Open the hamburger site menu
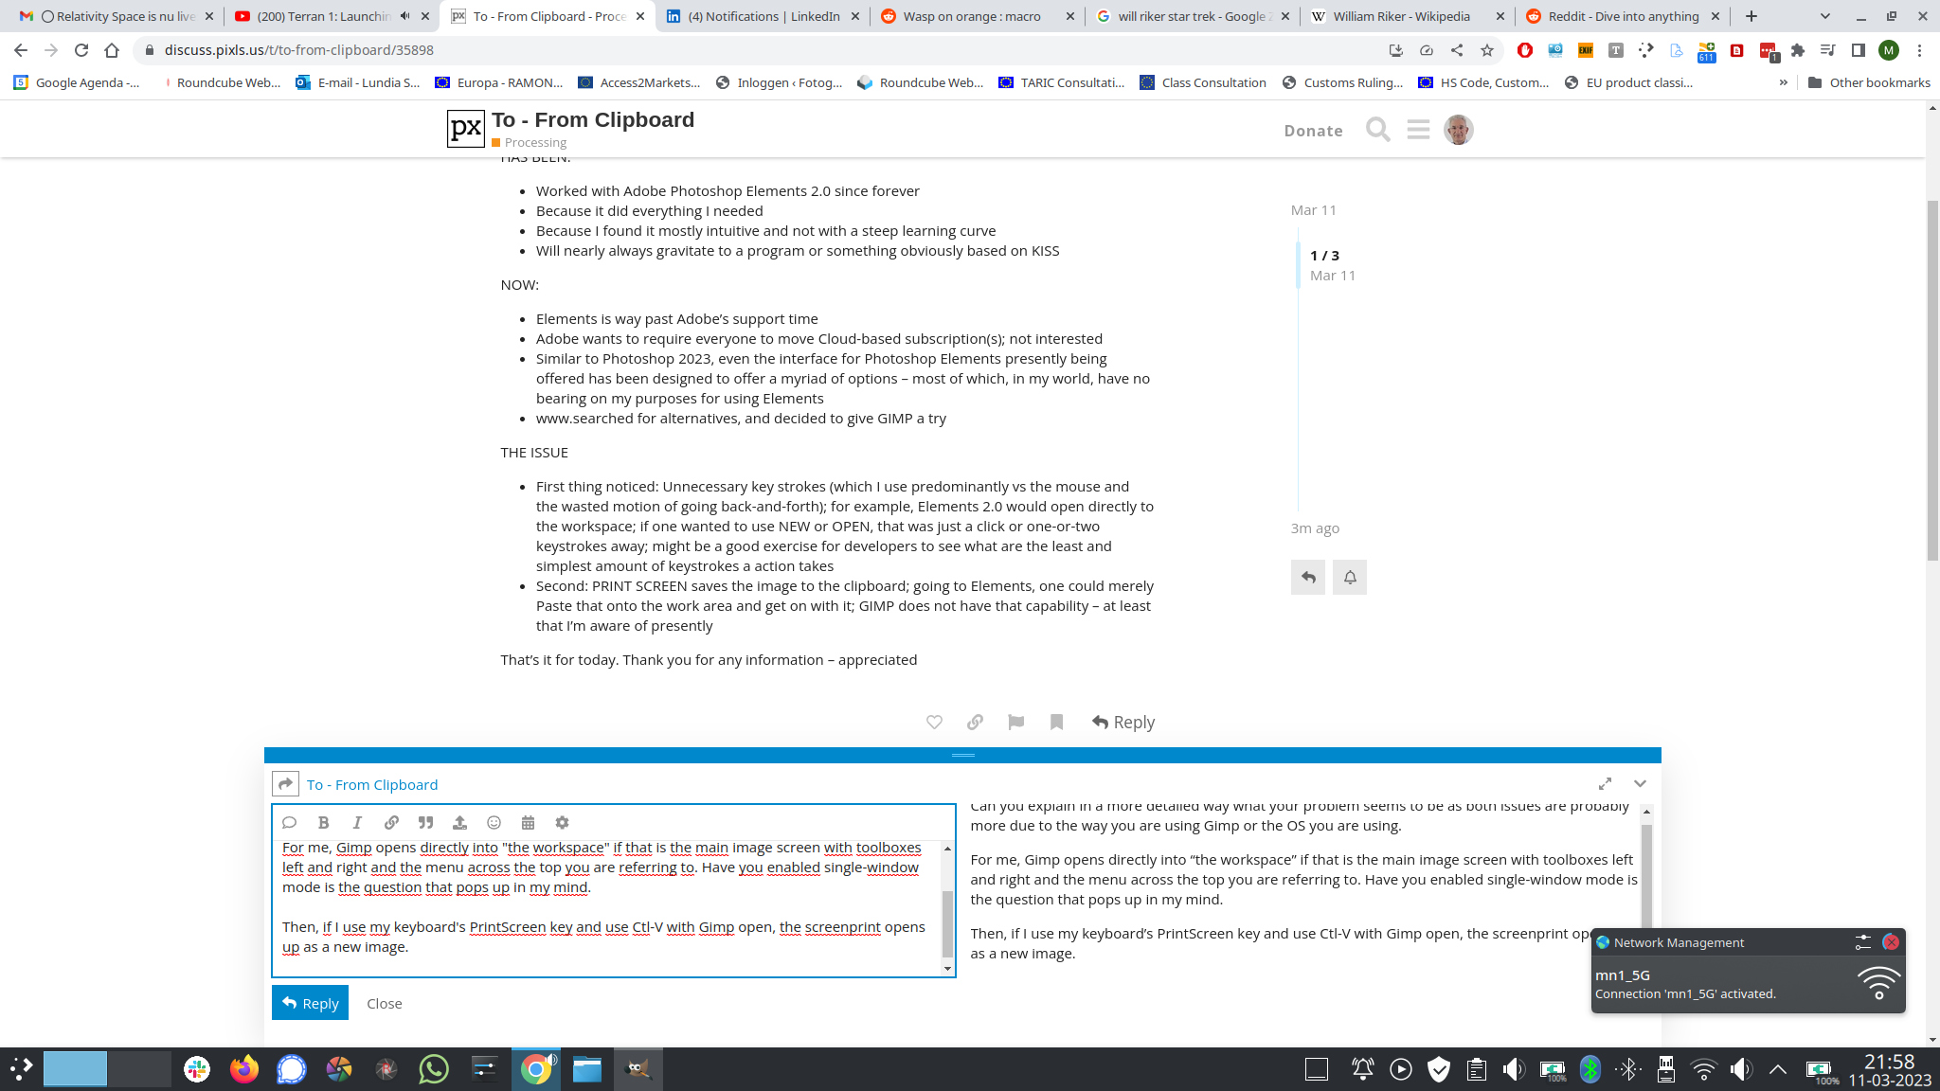The width and height of the screenshot is (1940, 1091). [1418, 130]
